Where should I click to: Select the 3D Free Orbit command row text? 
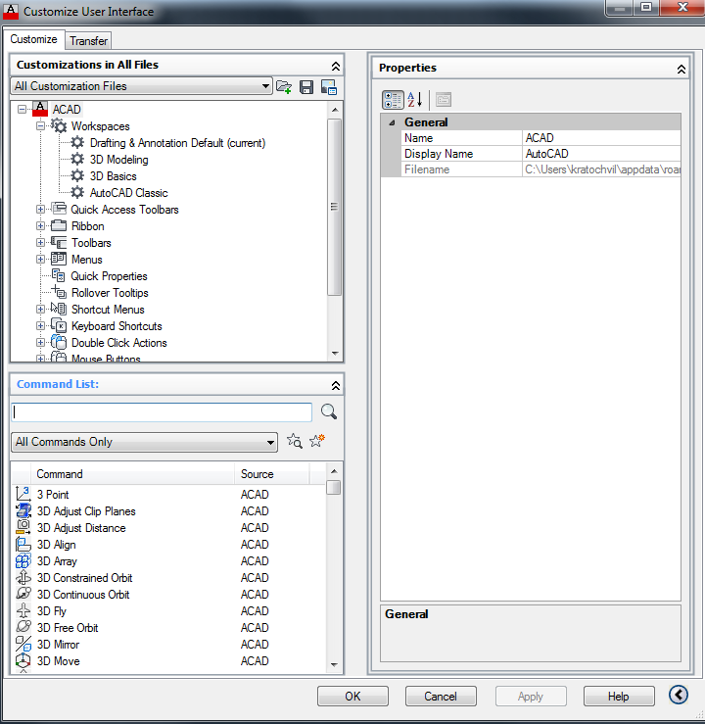click(68, 627)
